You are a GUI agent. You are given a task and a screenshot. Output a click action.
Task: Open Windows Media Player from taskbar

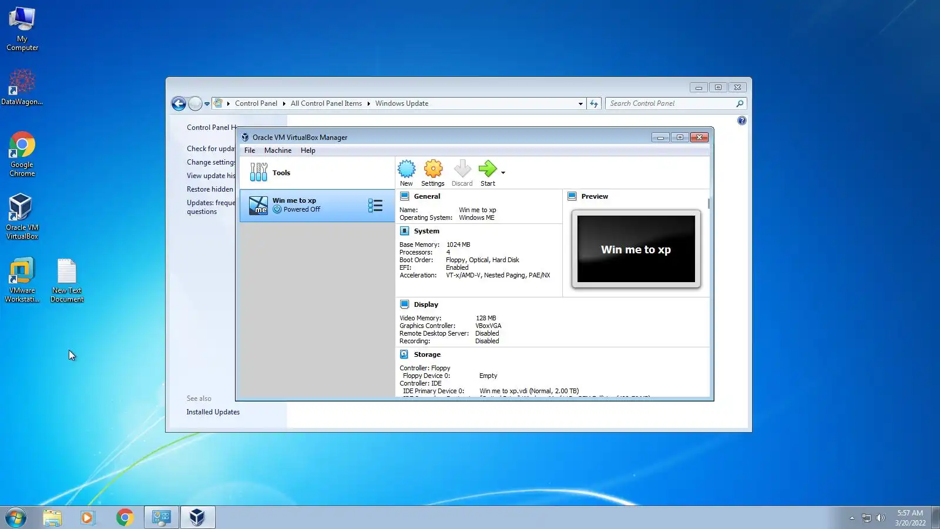[x=88, y=518]
